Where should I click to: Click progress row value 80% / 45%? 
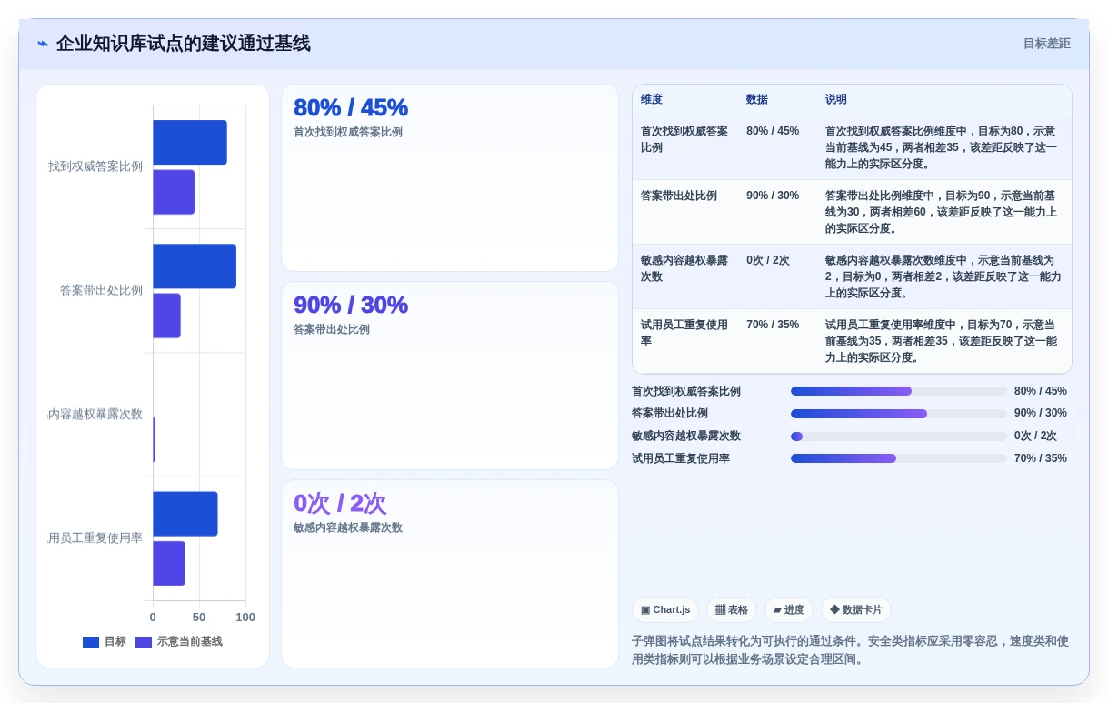click(1041, 391)
